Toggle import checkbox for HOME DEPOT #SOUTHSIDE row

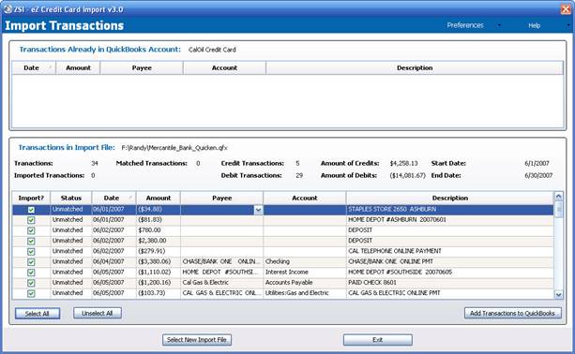(31, 273)
